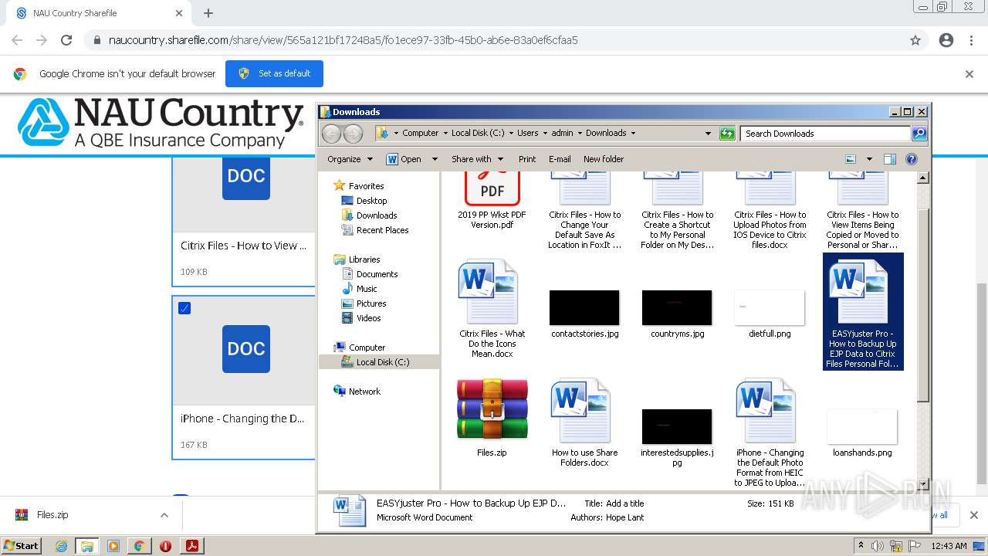Open the Music library
The height and width of the screenshot is (556, 988).
click(367, 289)
